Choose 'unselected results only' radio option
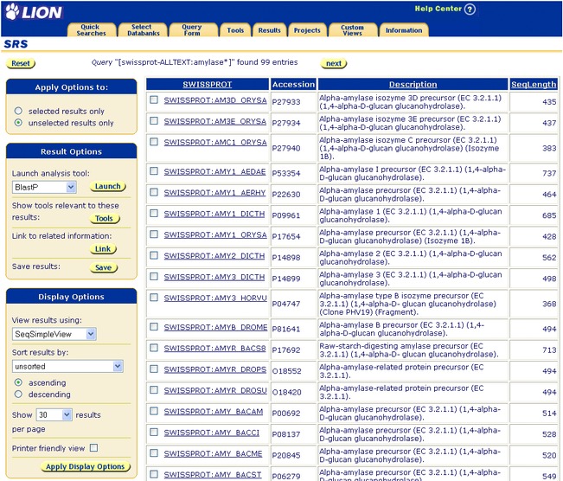Screen dimensions: 563x481 [x=18, y=123]
